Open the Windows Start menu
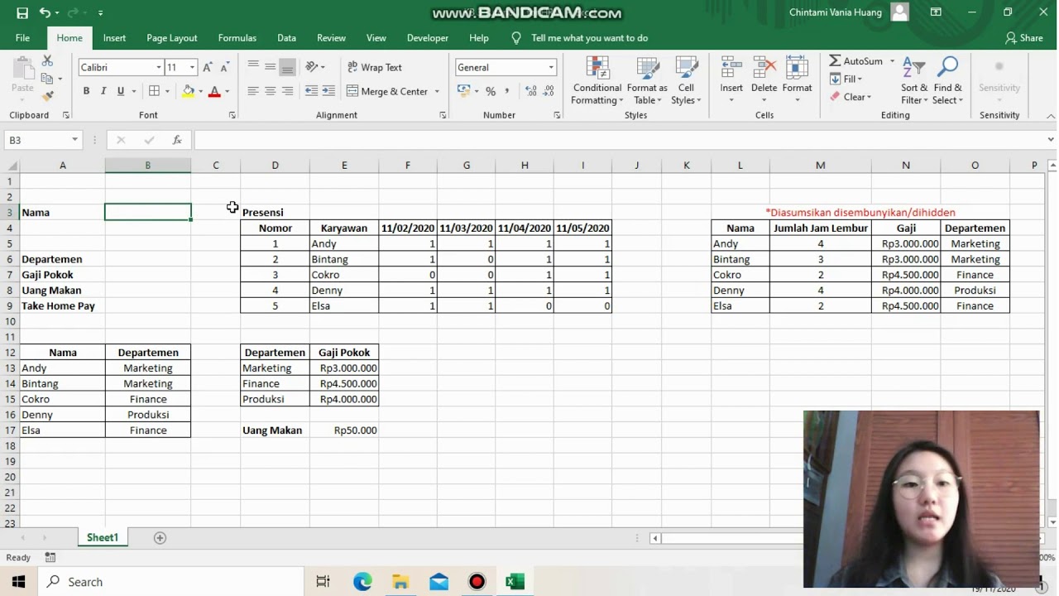This screenshot has height=596, width=1059. (18, 582)
